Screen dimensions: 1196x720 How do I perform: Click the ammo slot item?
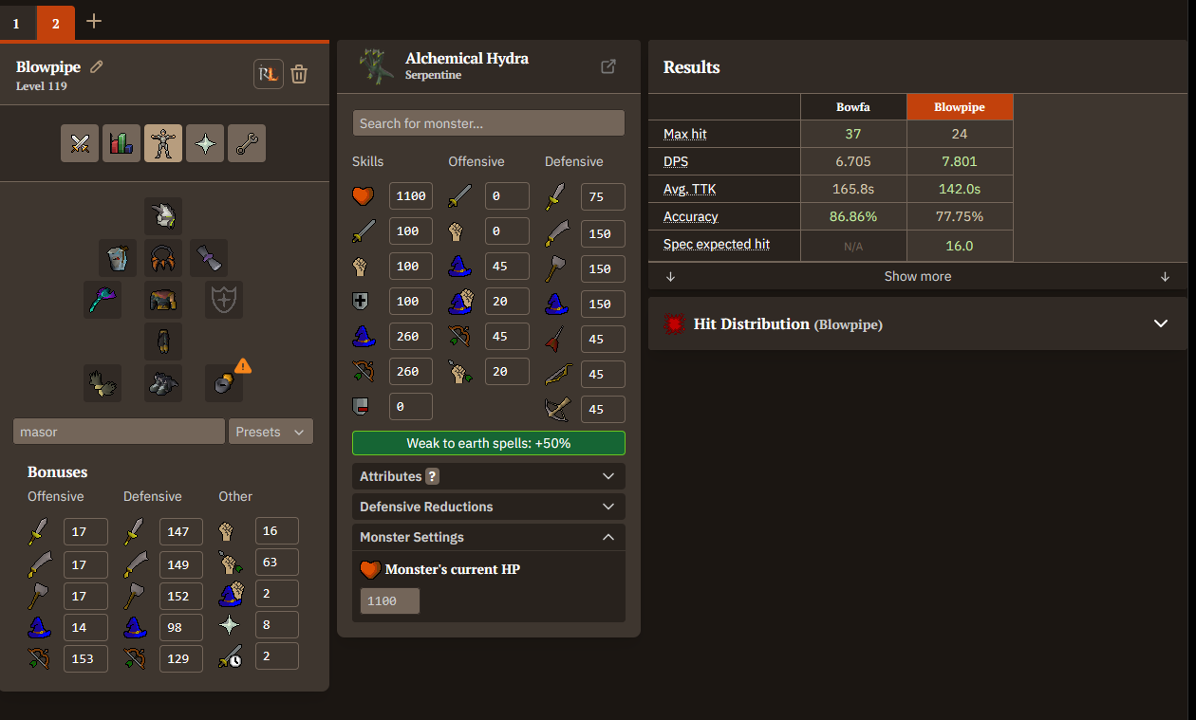coord(209,258)
